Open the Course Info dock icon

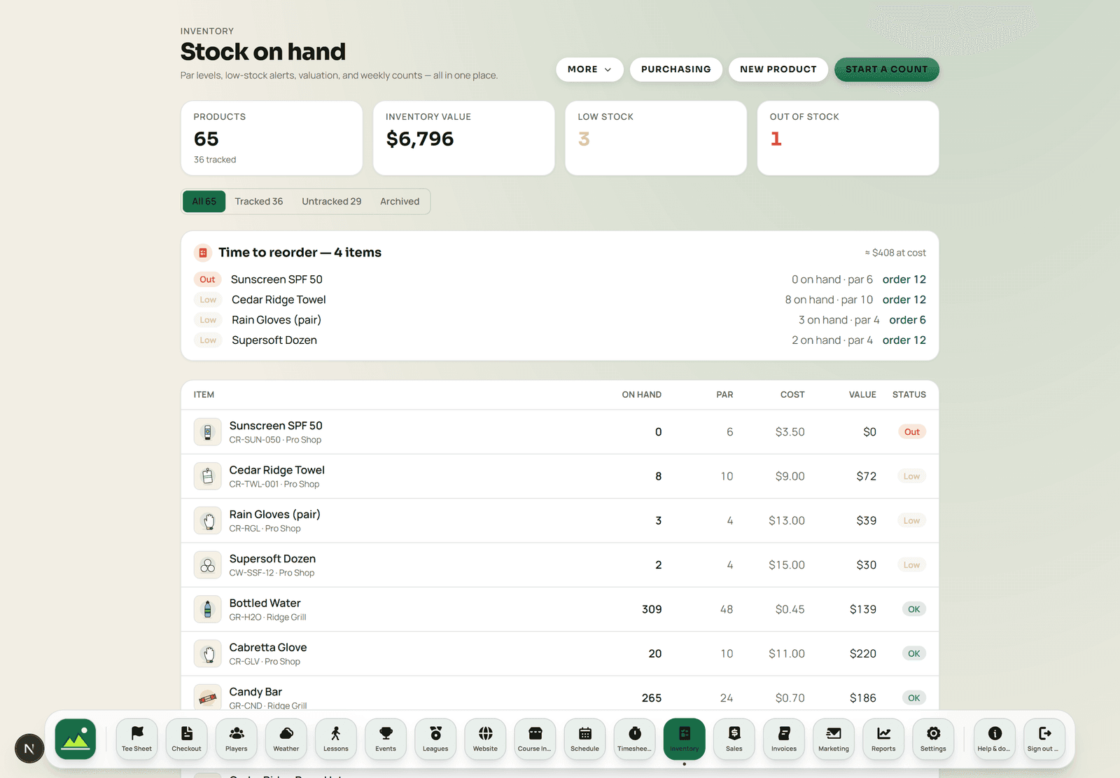click(x=535, y=739)
